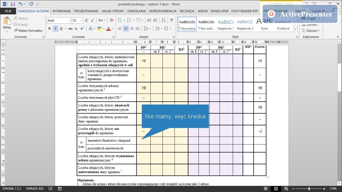This screenshot has height=192, width=342.
Task: Apply red font color
Action: 108,28
